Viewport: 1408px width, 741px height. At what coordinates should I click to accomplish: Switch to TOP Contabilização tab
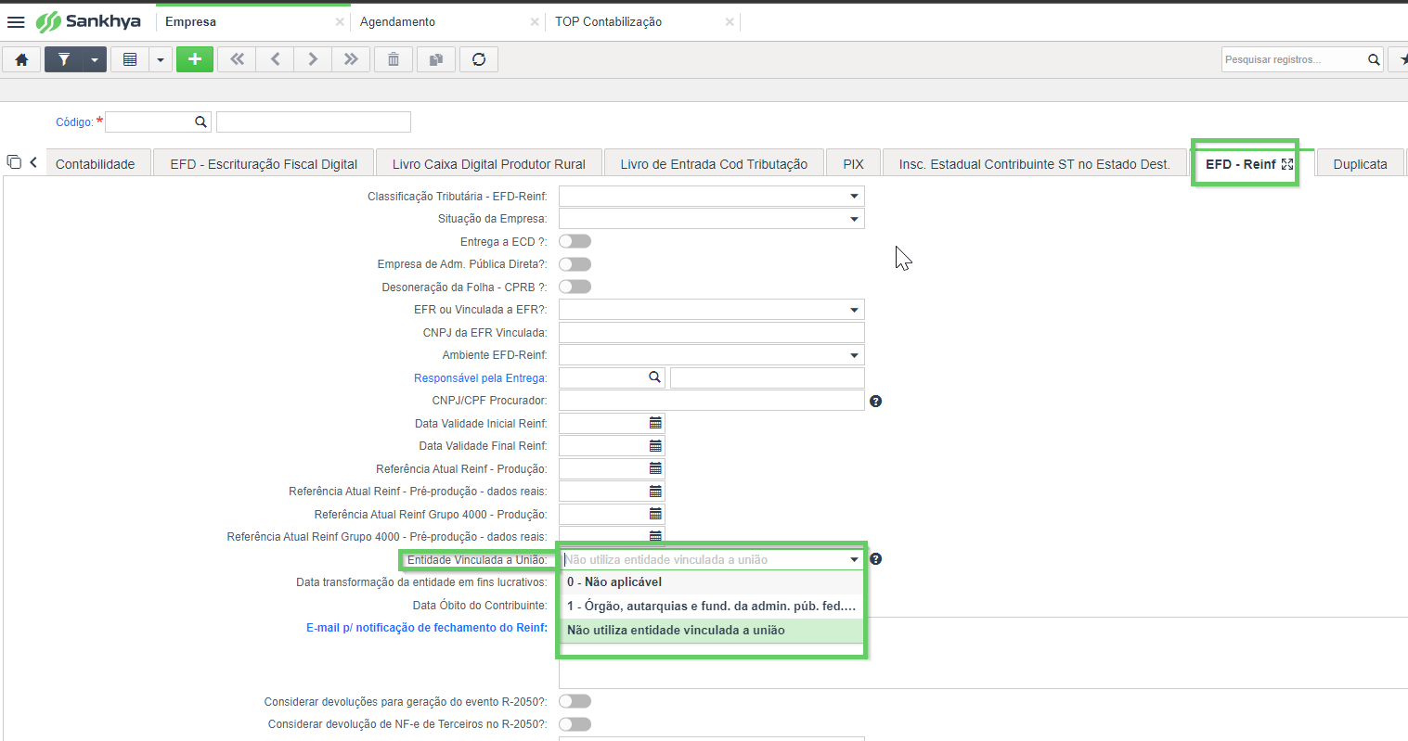608,22
